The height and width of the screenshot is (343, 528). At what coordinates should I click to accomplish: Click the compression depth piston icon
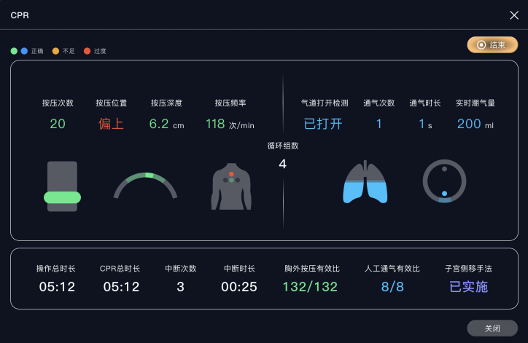point(62,186)
